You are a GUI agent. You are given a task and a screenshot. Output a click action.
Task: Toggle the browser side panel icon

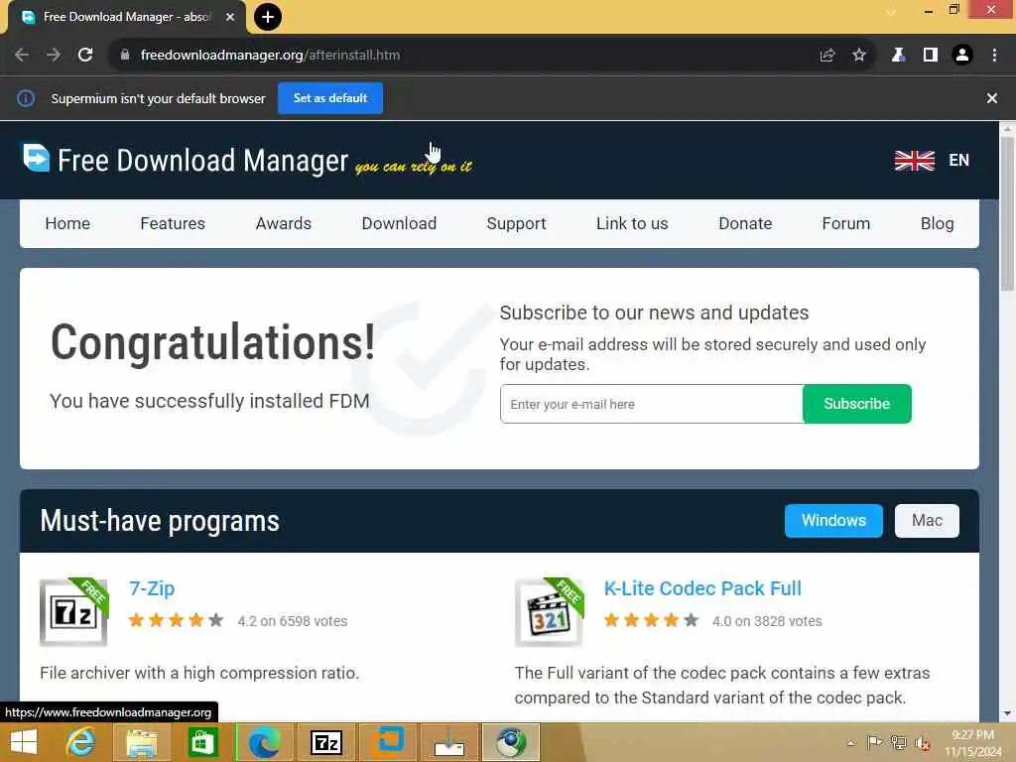coord(931,56)
